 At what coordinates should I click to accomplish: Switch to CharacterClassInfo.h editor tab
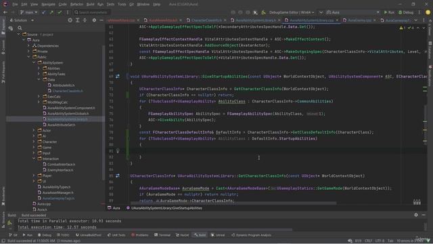206,20
